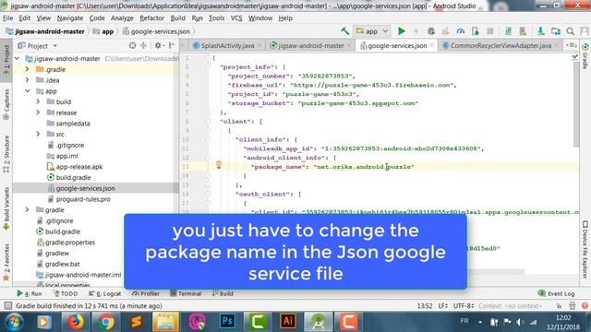591x332 pixels.
Task: Expand the release folder
Action: click(x=38, y=113)
